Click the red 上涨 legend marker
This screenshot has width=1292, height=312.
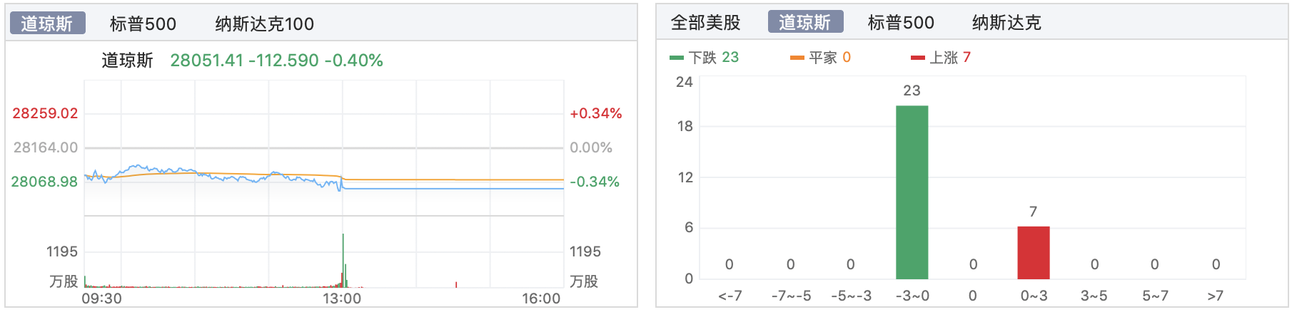pyautogui.click(x=918, y=58)
